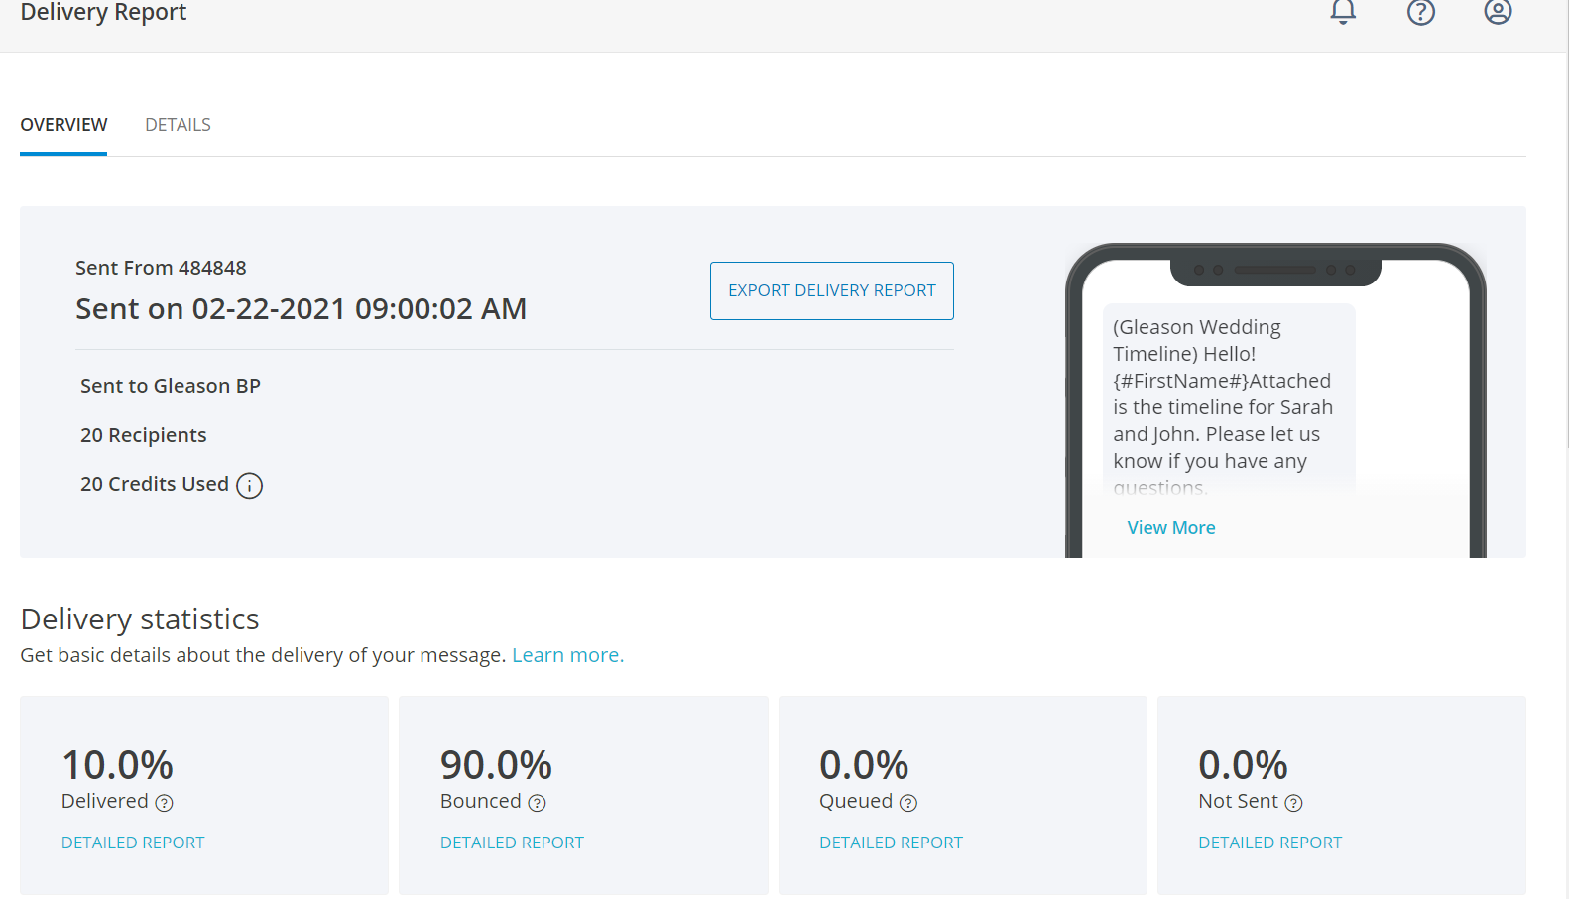The height and width of the screenshot is (899, 1569).
Task: Open the user account profile icon
Action: 1498,11
